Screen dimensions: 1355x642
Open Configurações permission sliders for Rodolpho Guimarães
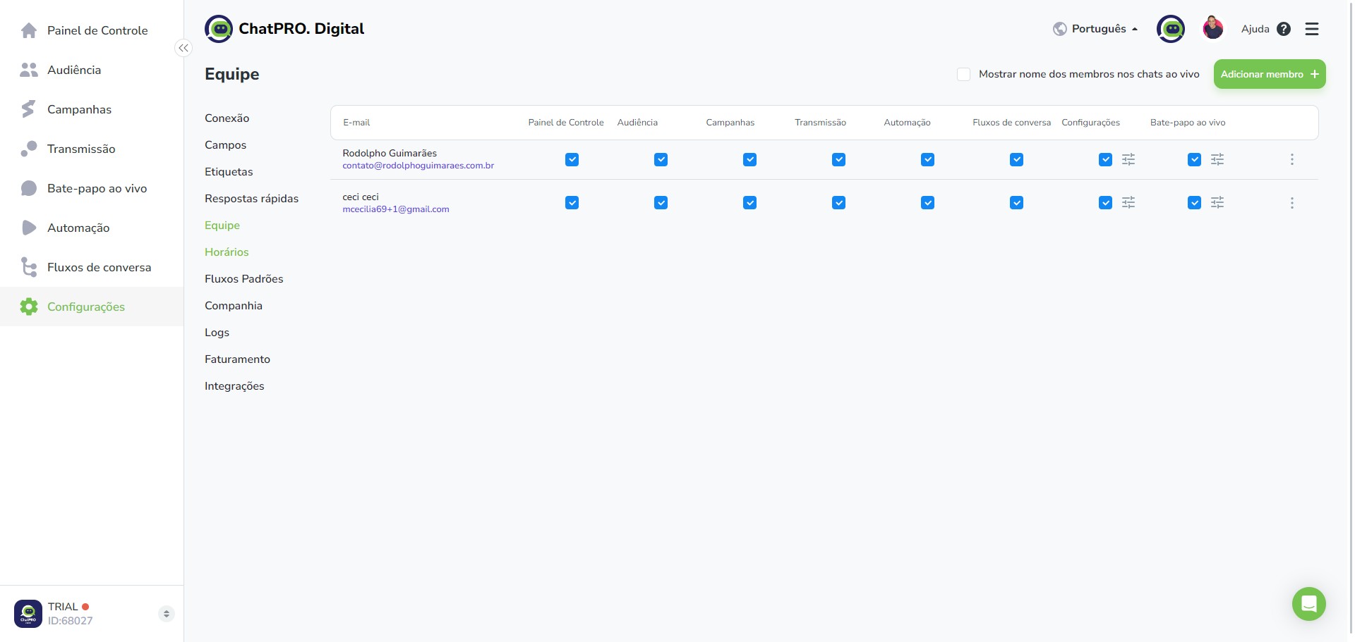coord(1128,159)
